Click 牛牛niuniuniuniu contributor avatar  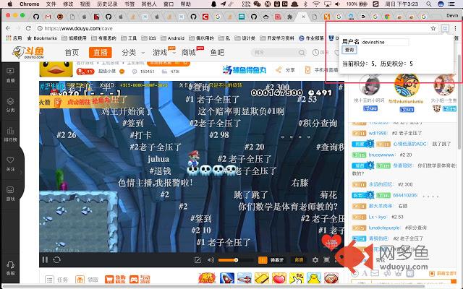(x=407, y=85)
